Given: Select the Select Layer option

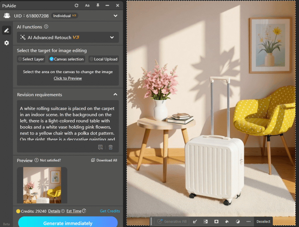Looking at the screenshot, I should click(31, 59).
